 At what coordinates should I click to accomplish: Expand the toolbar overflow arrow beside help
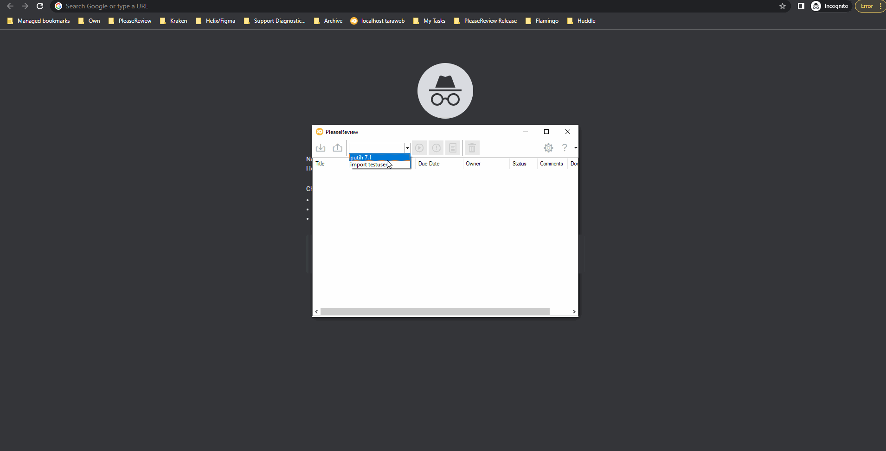tap(576, 148)
